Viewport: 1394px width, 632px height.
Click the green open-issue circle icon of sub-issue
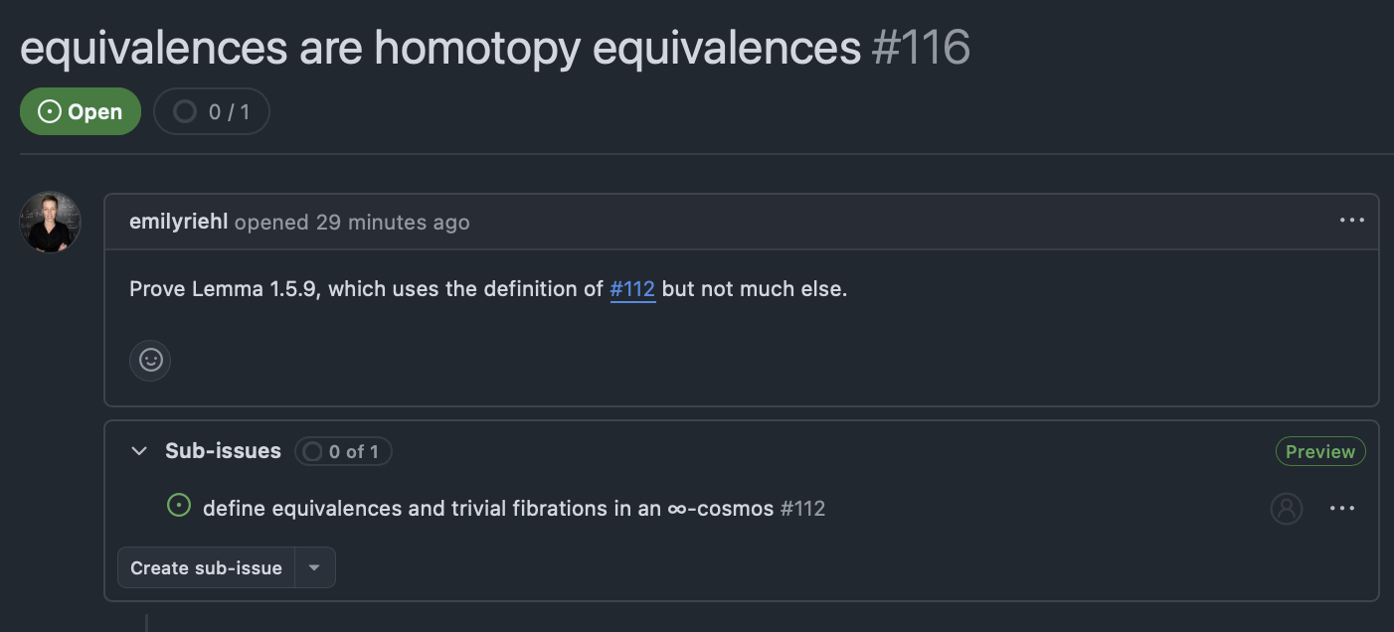point(179,507)
